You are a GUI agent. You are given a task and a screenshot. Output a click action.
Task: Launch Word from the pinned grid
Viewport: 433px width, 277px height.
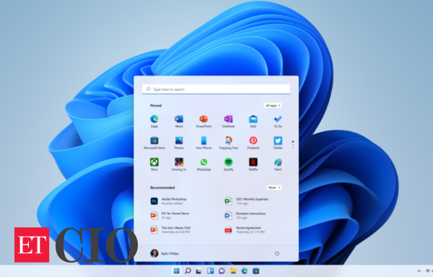pos(179,121)
